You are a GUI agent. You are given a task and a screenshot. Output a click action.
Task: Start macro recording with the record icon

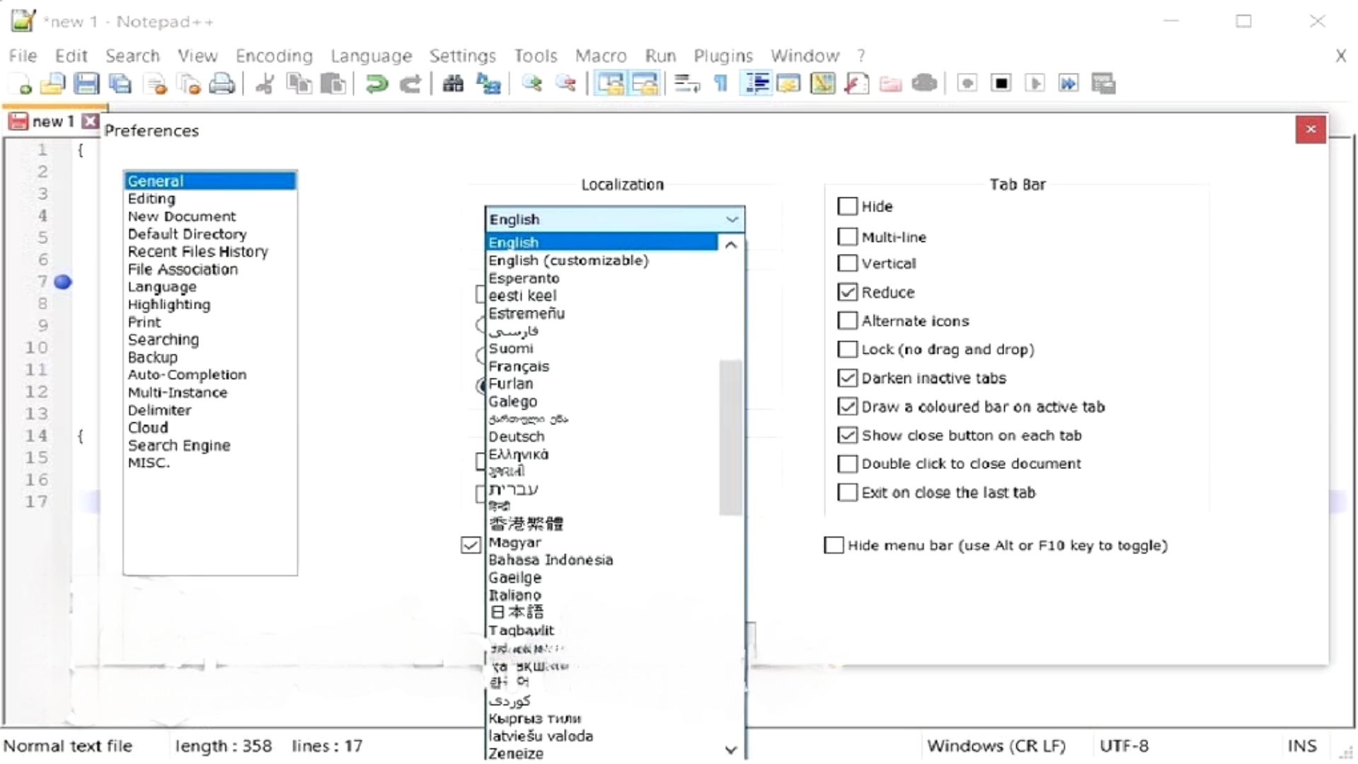pos(967,83)
